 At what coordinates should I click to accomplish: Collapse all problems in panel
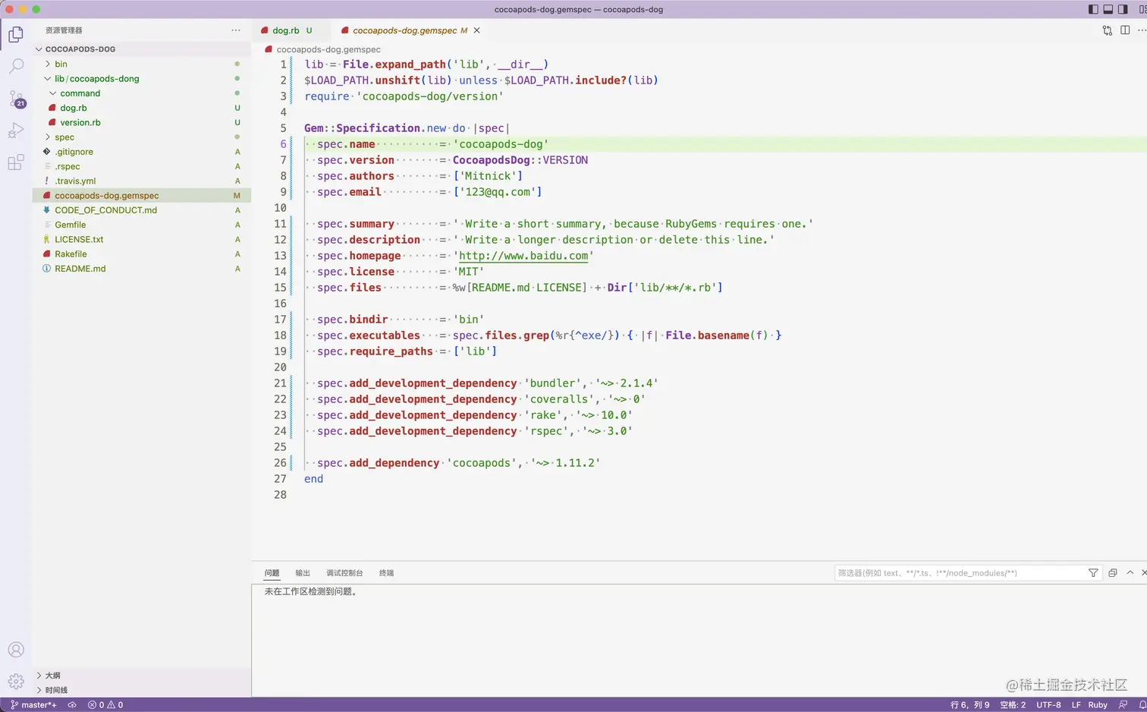pos(1113,573)
